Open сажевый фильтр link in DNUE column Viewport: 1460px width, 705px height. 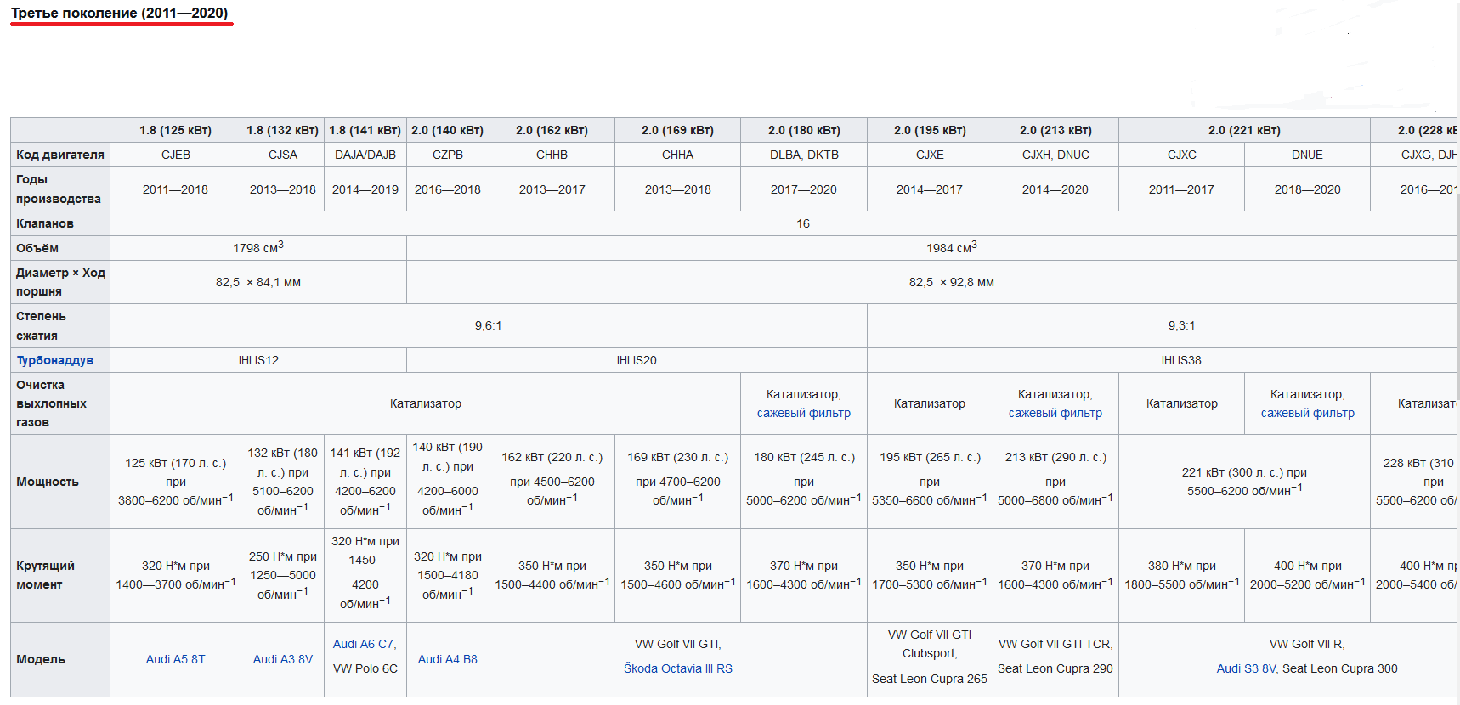click(1307, 413)
